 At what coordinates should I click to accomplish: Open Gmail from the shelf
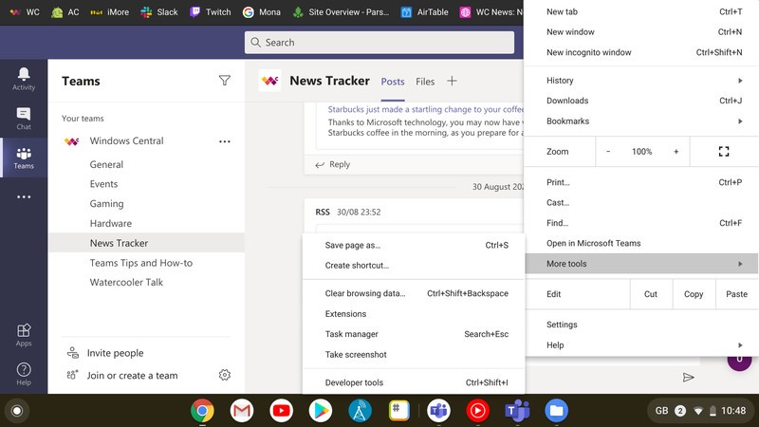242,411
